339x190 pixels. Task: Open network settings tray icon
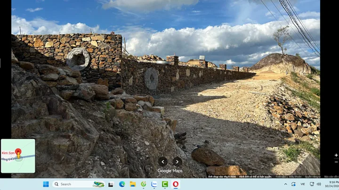(312, 184)
